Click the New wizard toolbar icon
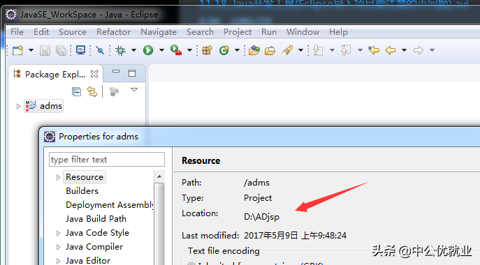The height and width of the screenshot is (265, 480). [x=17, y=50]
